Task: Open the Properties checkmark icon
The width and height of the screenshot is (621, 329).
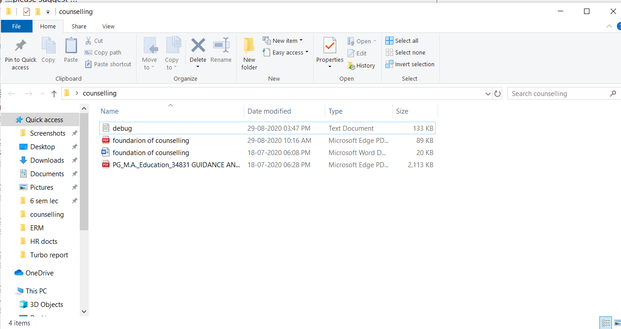Action: (330, 46)
